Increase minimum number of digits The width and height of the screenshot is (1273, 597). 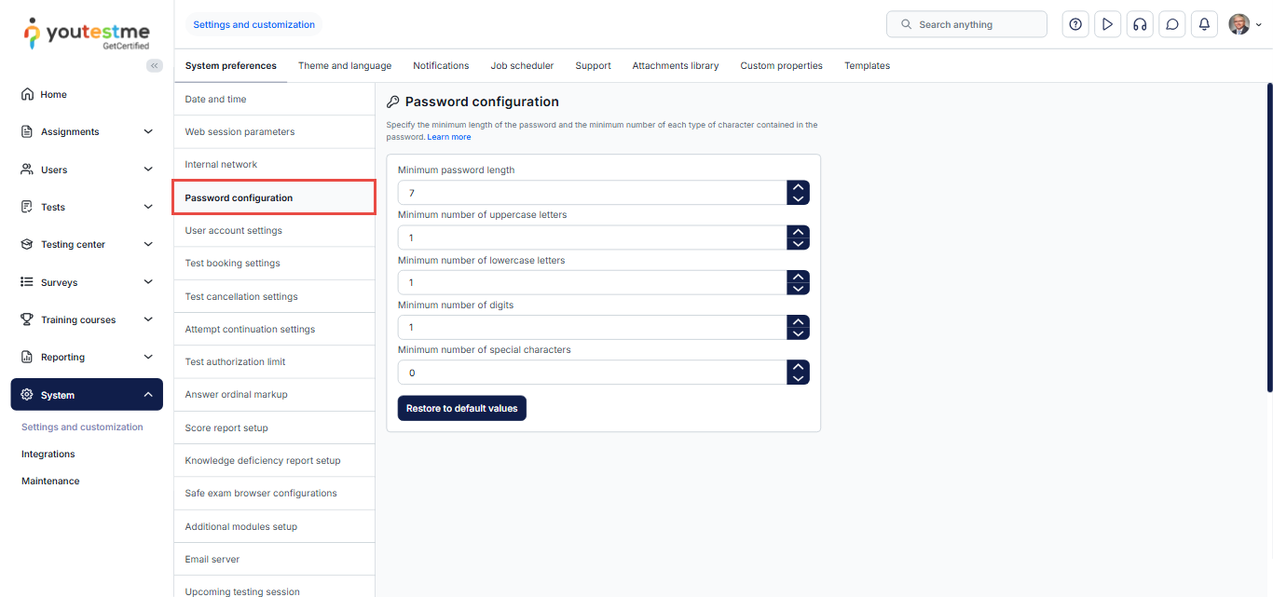click(x=798, y=321)
